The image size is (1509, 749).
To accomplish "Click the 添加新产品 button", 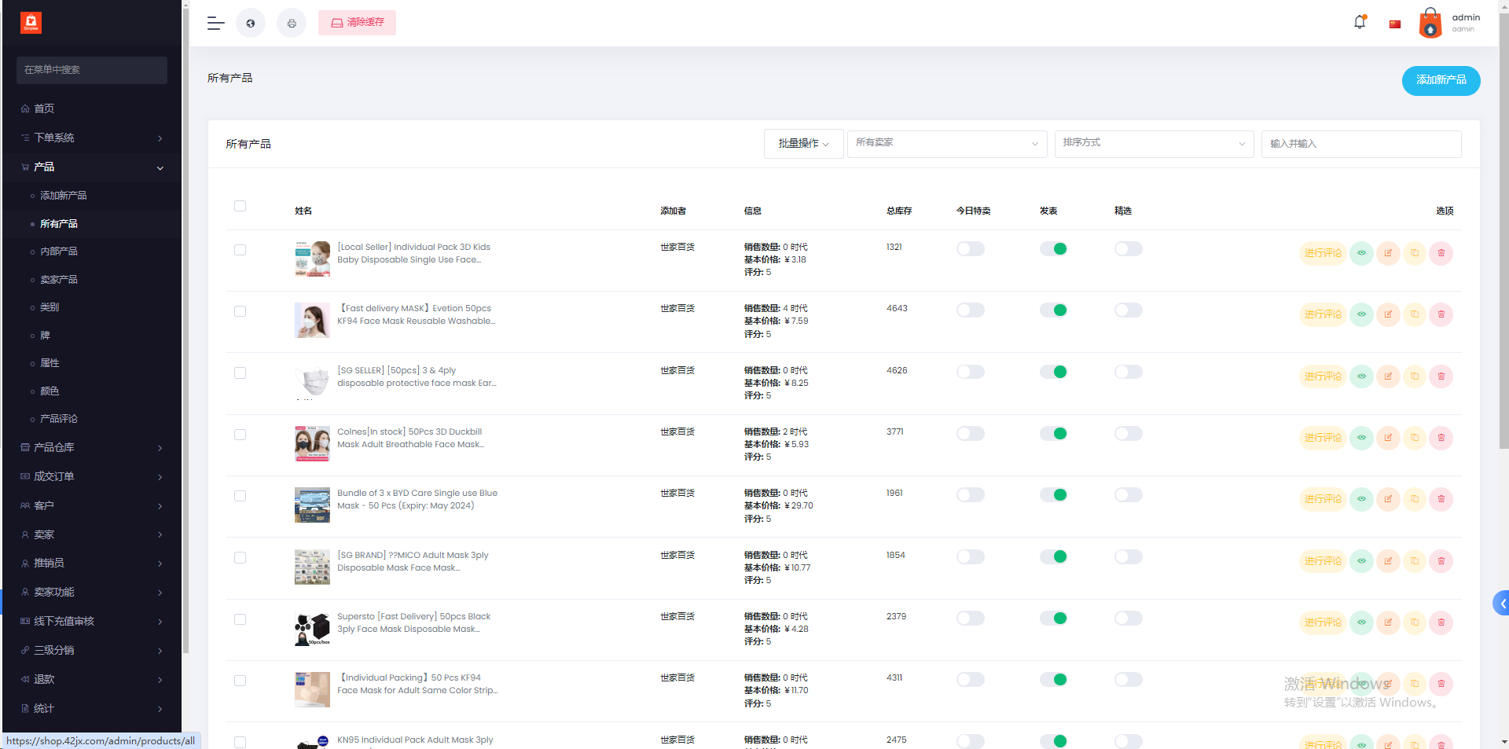I will [1441, 80].
